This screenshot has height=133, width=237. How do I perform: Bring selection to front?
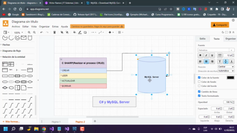62,33
